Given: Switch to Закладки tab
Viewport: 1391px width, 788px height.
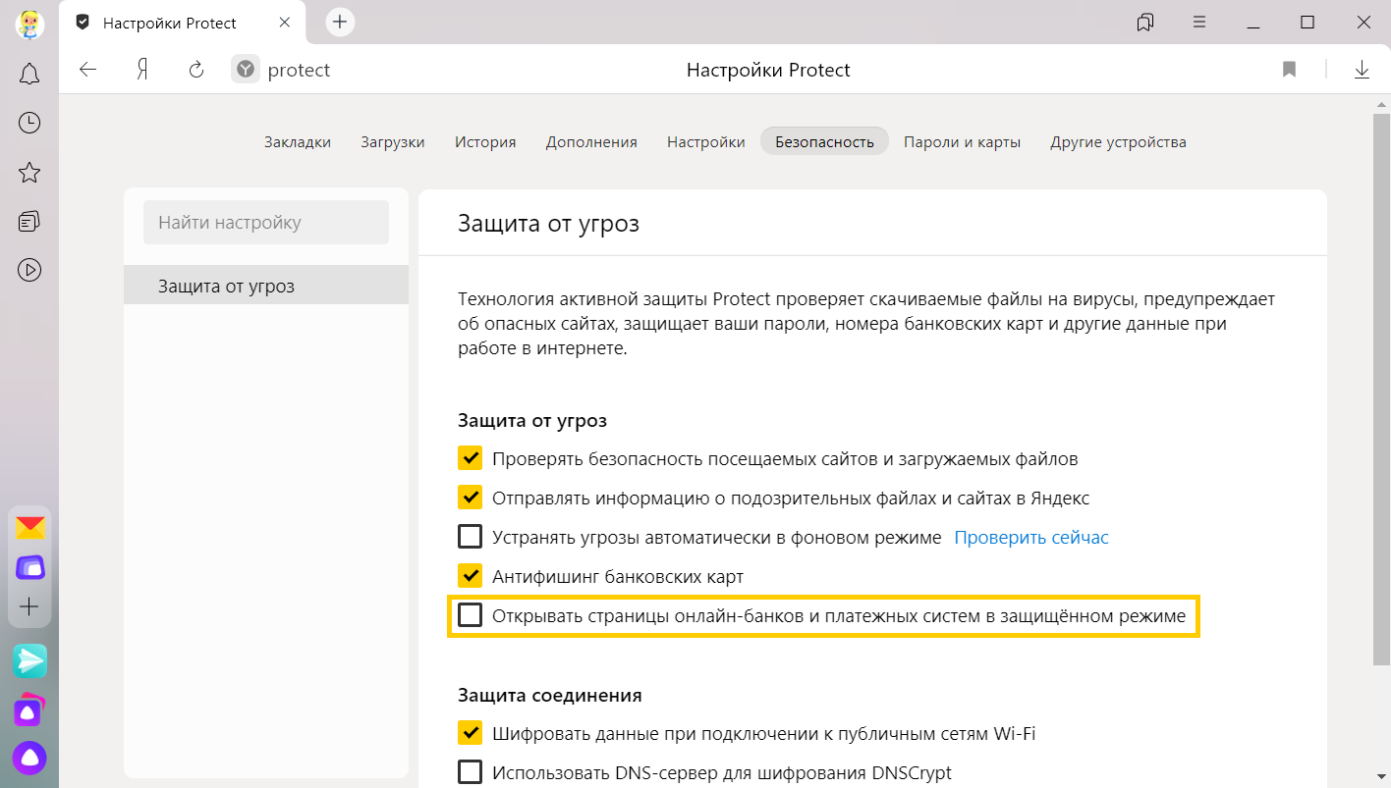Looking at the screenshot, I should (x=298, y=141).
